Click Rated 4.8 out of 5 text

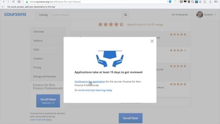tap(145, 24)
